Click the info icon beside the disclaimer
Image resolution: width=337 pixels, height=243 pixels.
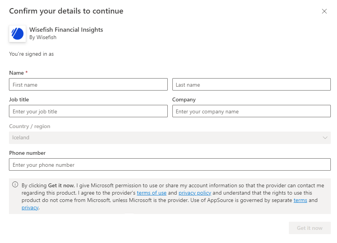tap(15, 185)
